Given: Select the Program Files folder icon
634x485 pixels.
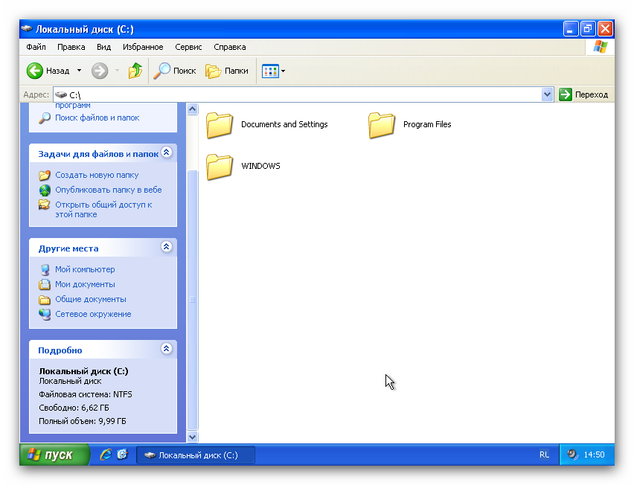Looking at the screenshot, I should [382, 125].
